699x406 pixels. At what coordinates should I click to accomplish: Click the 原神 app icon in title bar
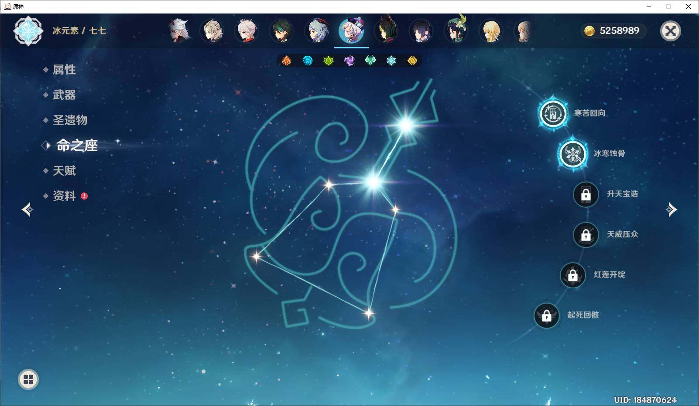tap(7, 7)
